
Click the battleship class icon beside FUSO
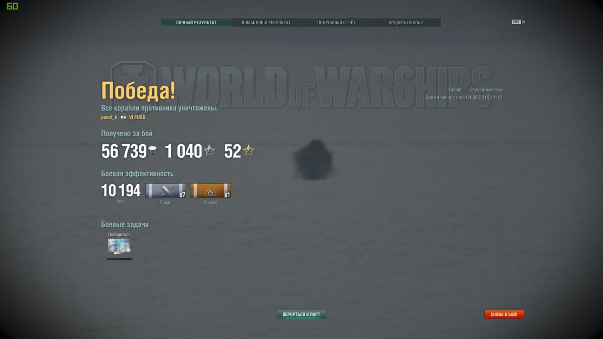pos(123,117)
